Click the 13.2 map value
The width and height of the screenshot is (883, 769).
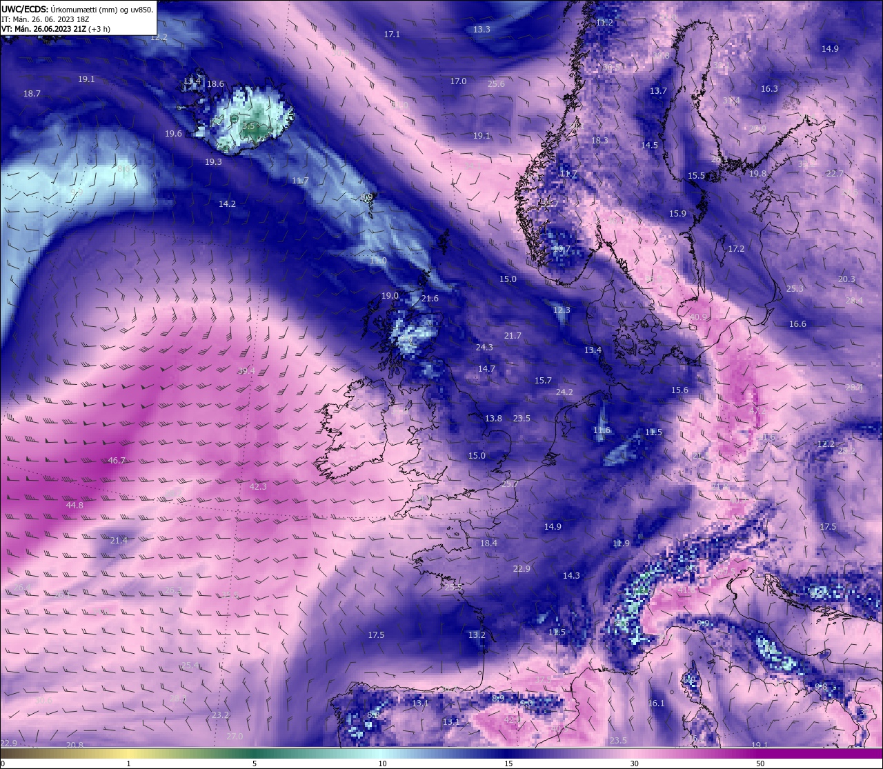point(477,635)
